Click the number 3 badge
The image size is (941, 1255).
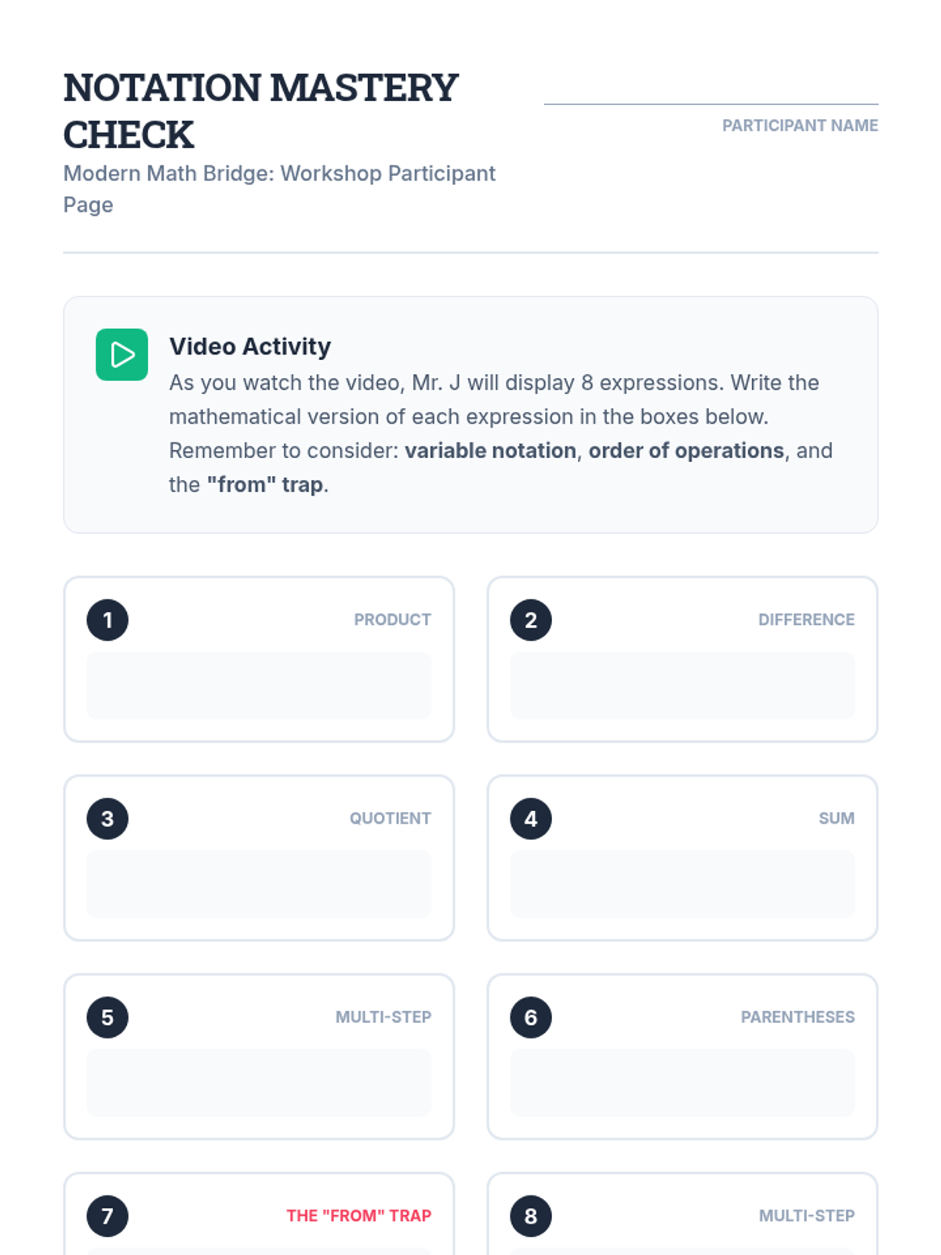107,819
